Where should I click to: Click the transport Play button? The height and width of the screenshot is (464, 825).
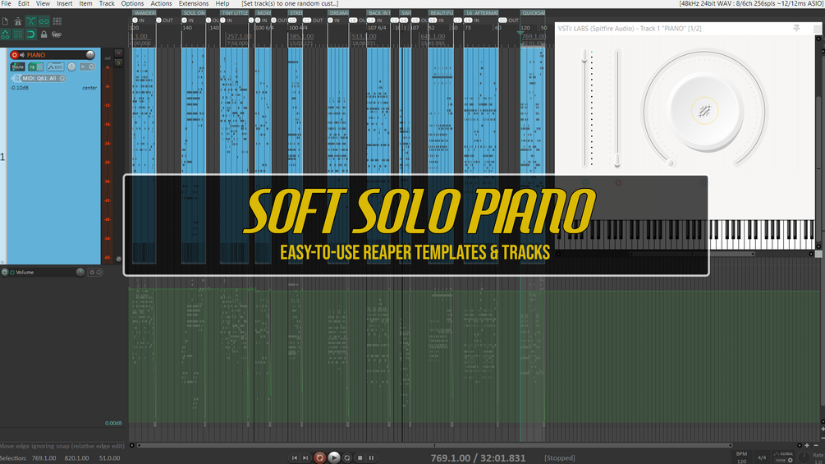point(333,457)
